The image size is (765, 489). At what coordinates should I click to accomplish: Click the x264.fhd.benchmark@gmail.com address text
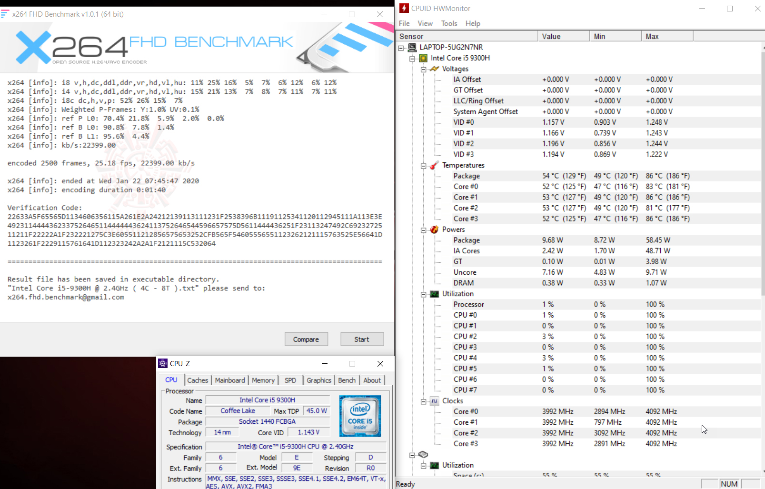coord(66,297)
